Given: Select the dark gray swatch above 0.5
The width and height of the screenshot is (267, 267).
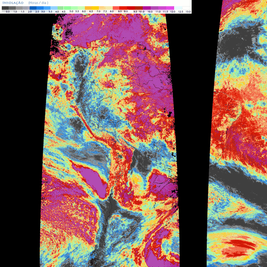Looking at the screenshot, I should click(x=5, y=8).
